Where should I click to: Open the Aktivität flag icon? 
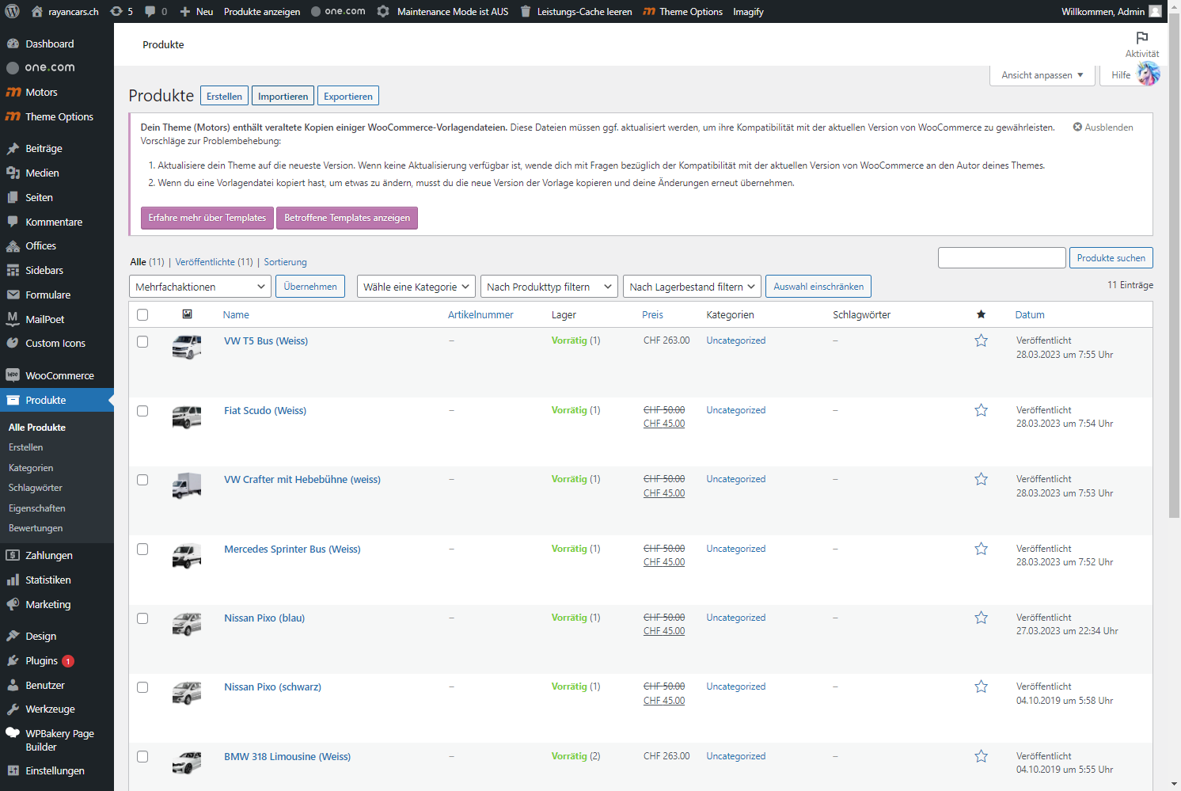(x=1141, y=38)
